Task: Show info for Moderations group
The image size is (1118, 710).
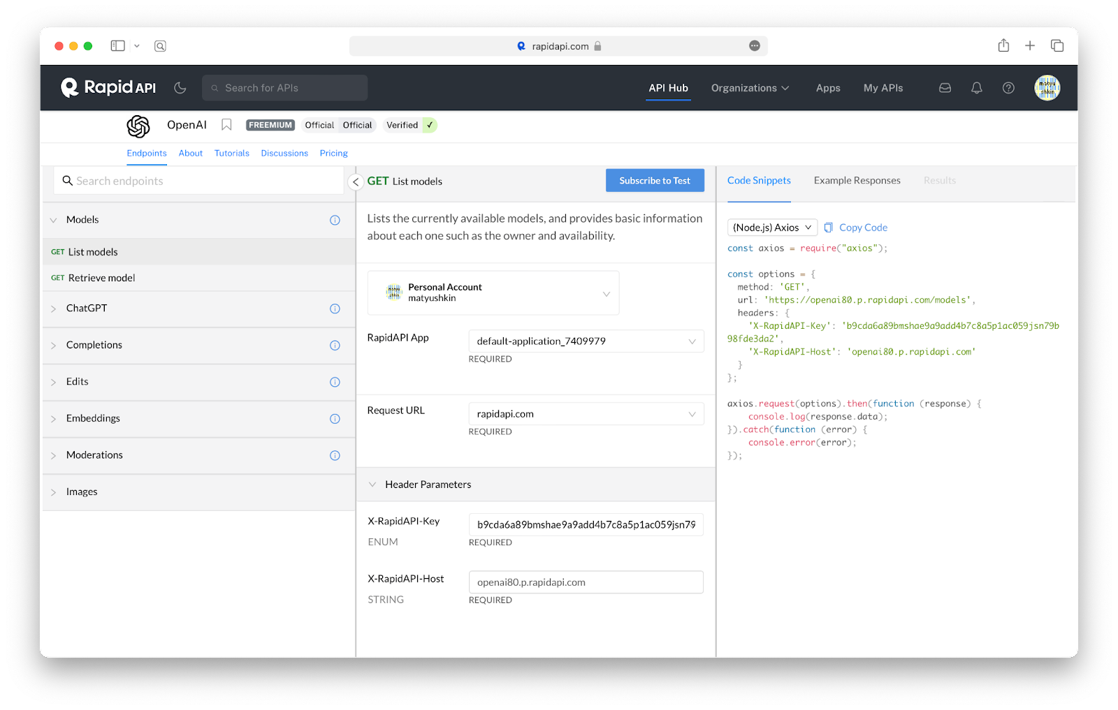Action: click(x=335, y=455)
